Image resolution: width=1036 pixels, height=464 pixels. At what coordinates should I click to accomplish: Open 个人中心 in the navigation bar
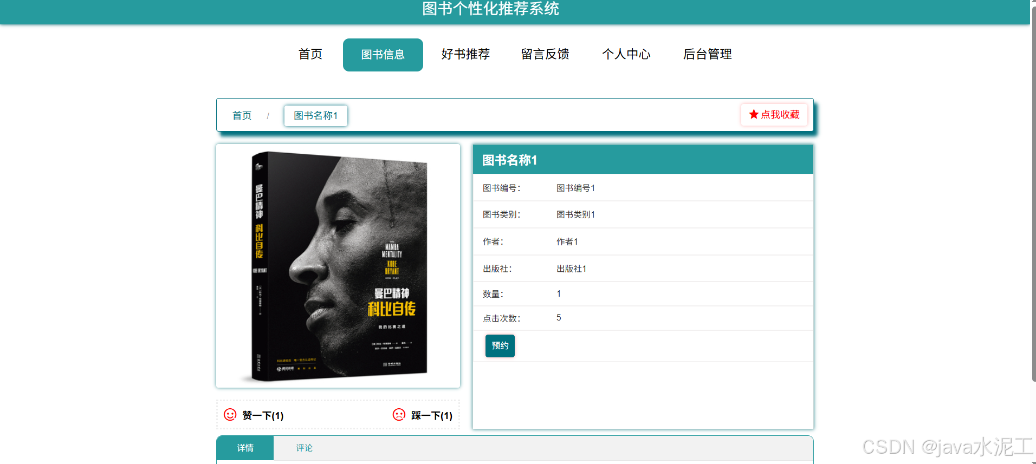626,54
